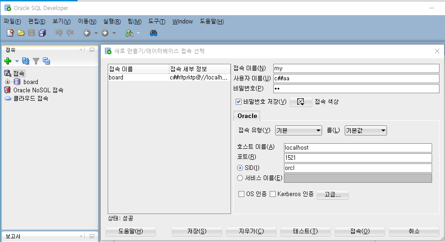Open the 보기 menu
Image resolution: width=445 pixels, height=242 pixels.
[x=62, y=22]
